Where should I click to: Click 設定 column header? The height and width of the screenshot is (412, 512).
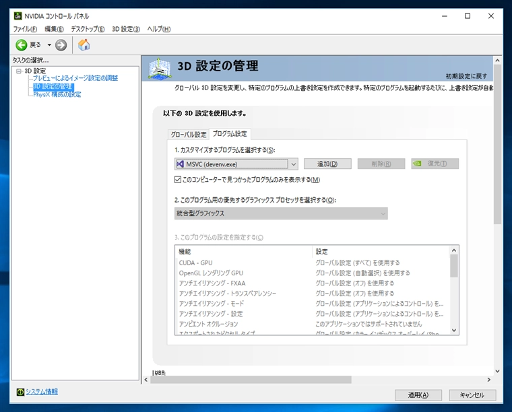click(x=381, y=252)
